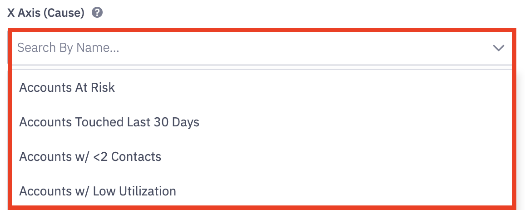The image size is (525, 210).
Task: Click the X Axis (Cause) field label
Action: (x=46, y=13)
